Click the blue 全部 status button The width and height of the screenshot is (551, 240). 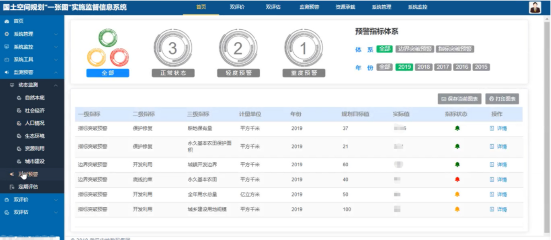pyautogui.click(x=107, y=73)
